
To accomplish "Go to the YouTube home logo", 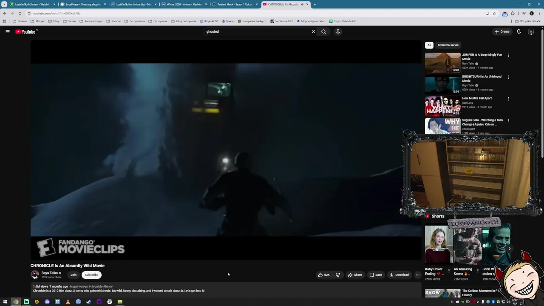I will coord(25,31).
